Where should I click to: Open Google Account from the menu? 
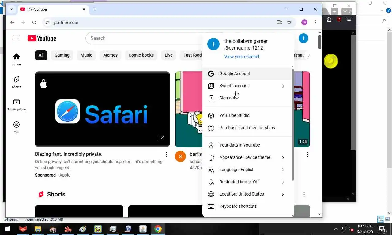coord(247,73)
